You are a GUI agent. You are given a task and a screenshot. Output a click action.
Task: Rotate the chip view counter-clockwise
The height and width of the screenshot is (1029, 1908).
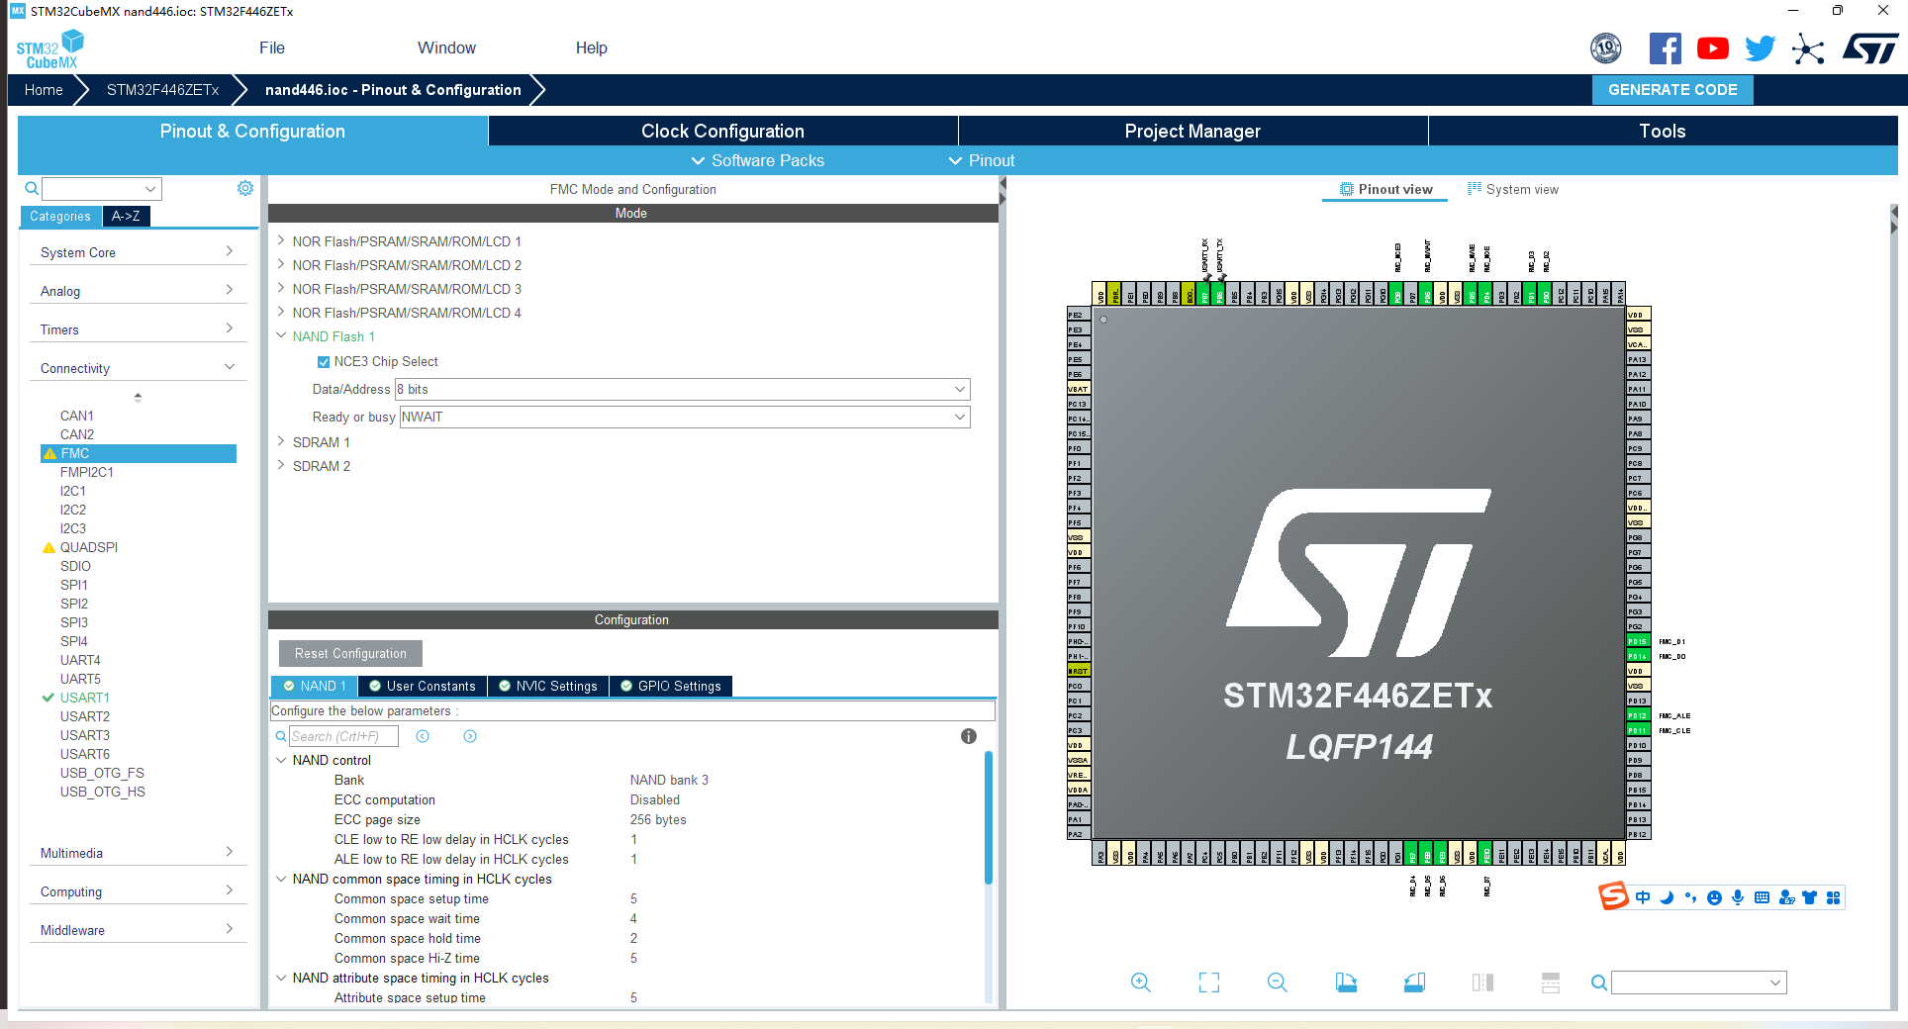click(x=1414, y=982)
